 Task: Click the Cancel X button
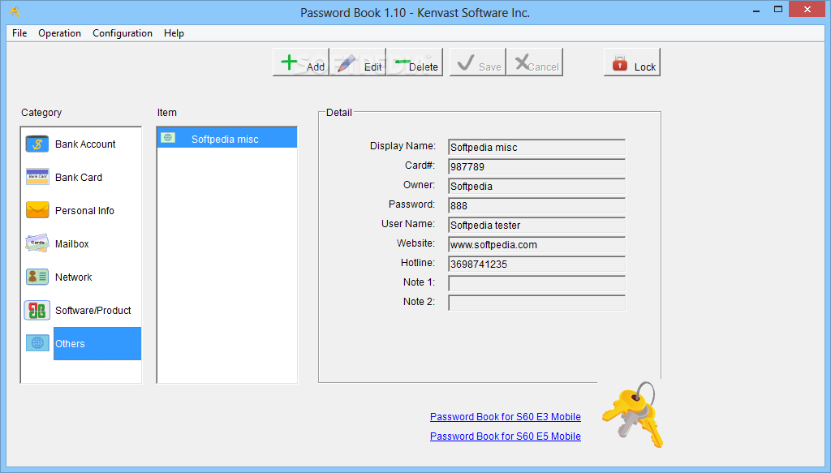[x=534, y=62]
